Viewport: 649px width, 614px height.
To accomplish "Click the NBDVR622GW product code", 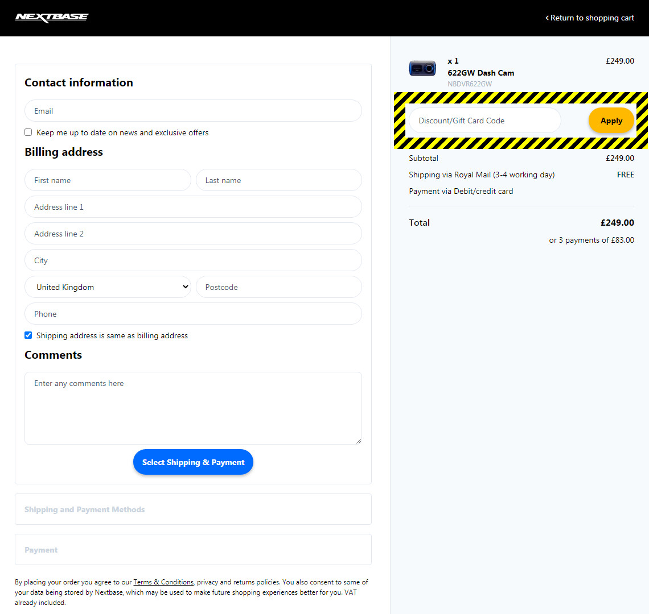I will coord(470,84).
